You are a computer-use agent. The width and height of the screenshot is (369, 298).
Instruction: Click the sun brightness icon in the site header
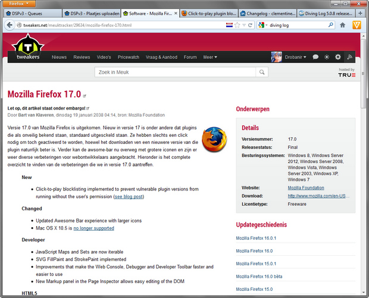[327, 57]
